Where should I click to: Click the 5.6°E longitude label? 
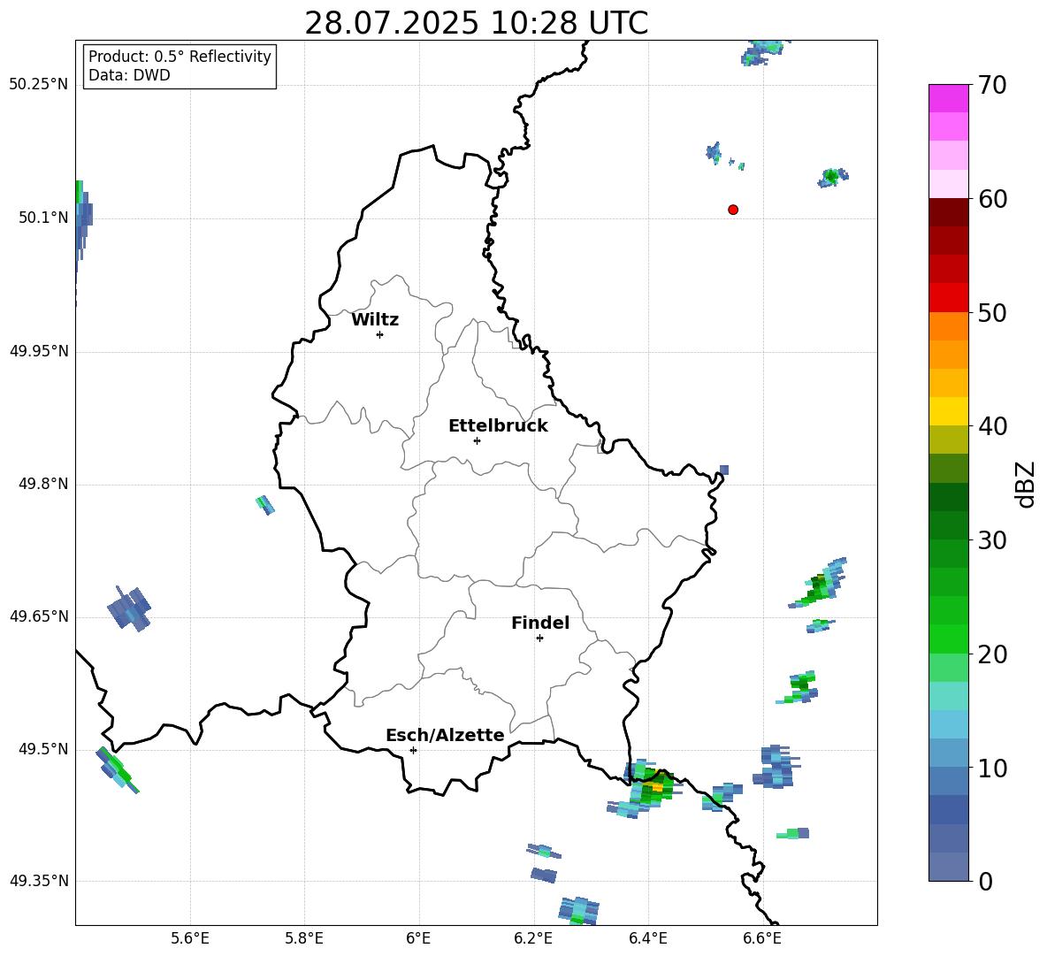point(190,938)
